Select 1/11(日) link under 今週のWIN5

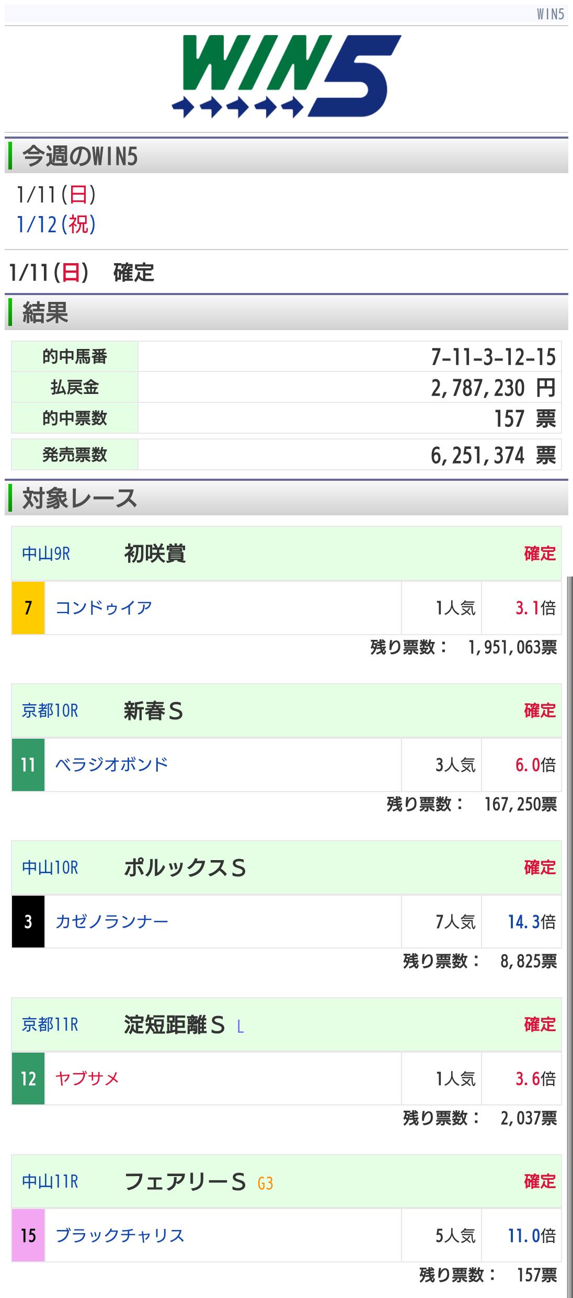56,195
